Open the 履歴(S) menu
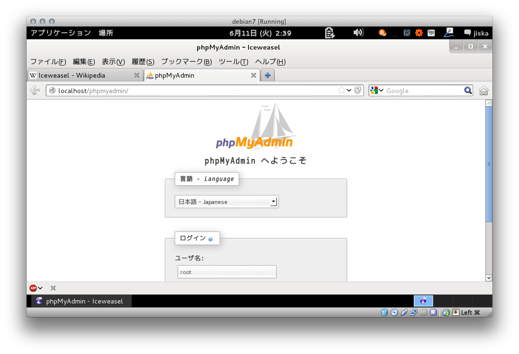The width and height of the screenshot is (519, 354). pos(143,62)
